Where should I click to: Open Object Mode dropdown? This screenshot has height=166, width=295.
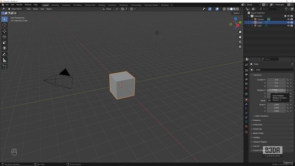click(16, 9)
